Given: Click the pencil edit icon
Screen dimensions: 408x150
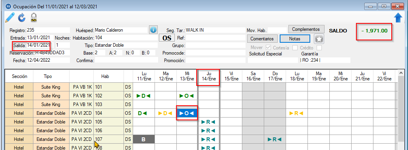Looking at the screenshot, I should pyautogui.click(x=10, y=17).
